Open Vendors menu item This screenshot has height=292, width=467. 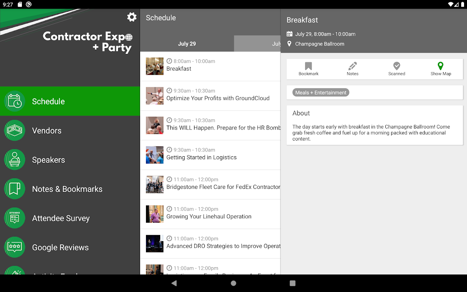tap(70, 130)
